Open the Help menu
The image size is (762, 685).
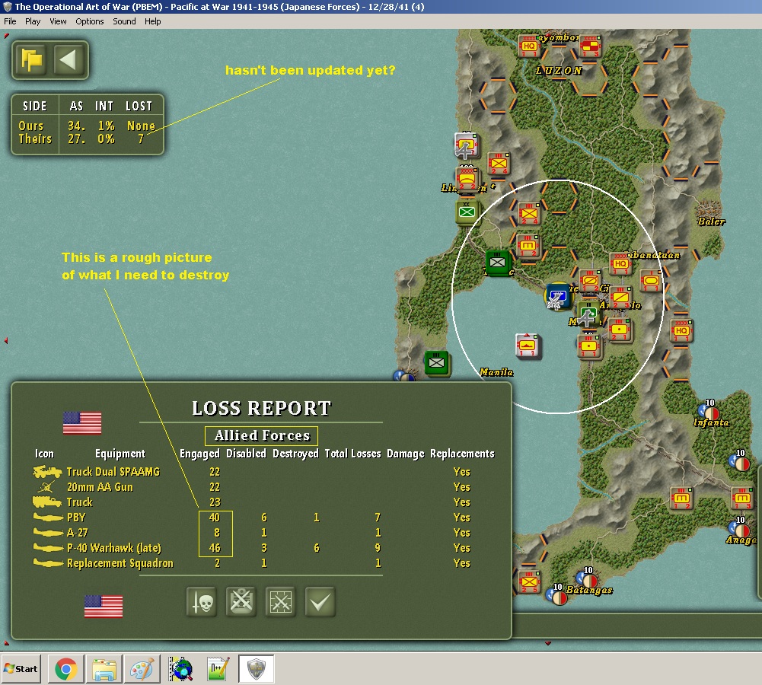(x=152, y=21)
